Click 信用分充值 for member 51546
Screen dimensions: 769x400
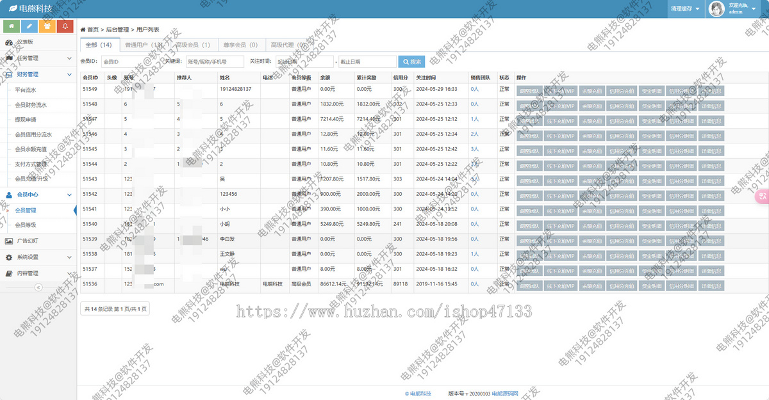[622, 136]
